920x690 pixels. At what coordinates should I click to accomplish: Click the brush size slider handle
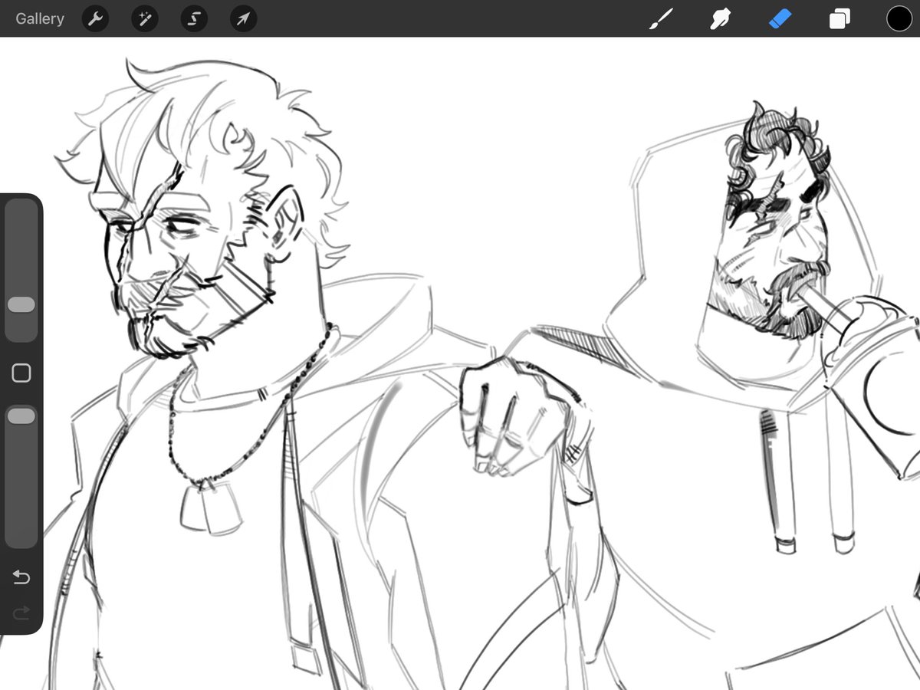tap(21, 305)
